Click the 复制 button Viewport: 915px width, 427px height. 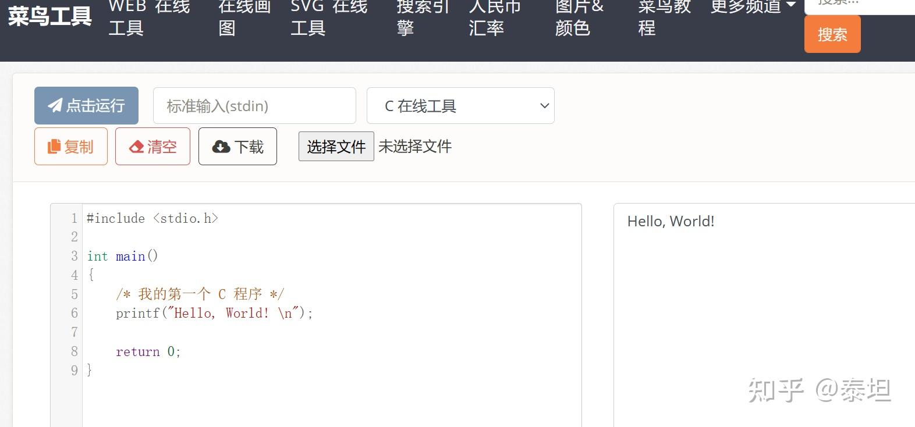coord(71,147)
